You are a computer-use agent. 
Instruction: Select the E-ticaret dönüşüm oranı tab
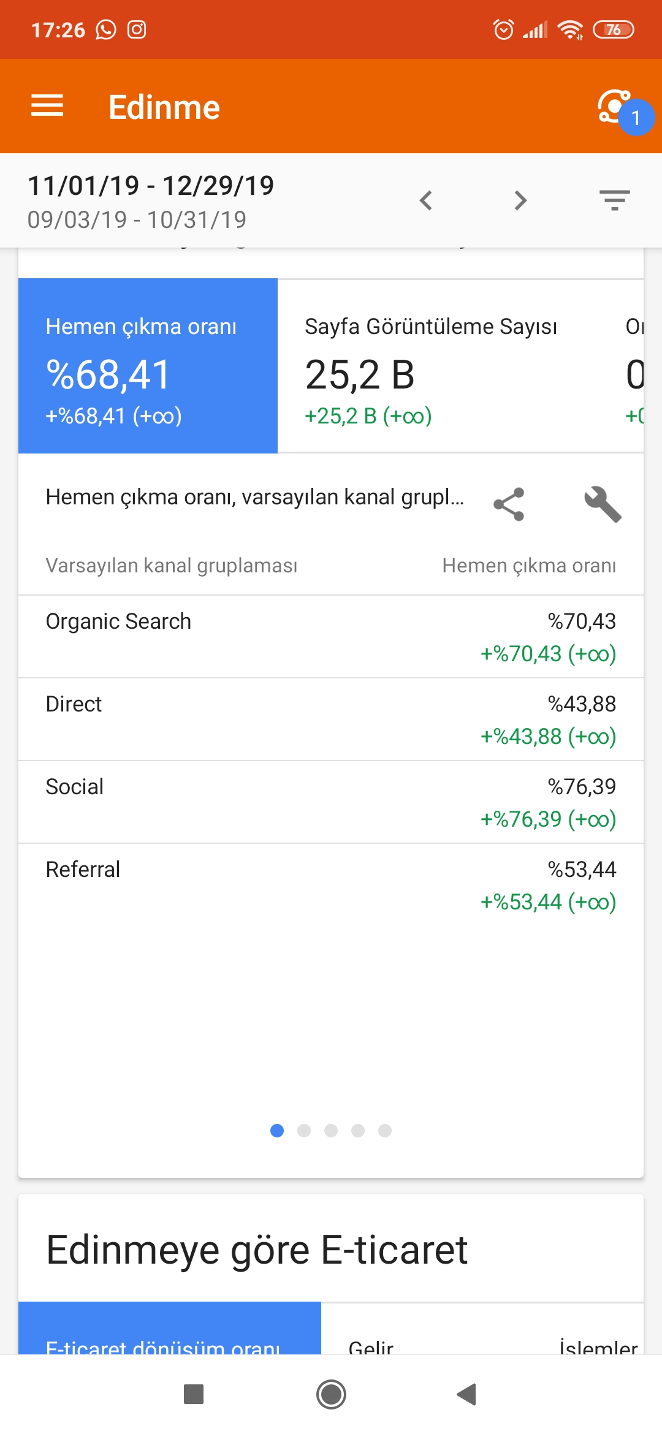point(170,1328)
